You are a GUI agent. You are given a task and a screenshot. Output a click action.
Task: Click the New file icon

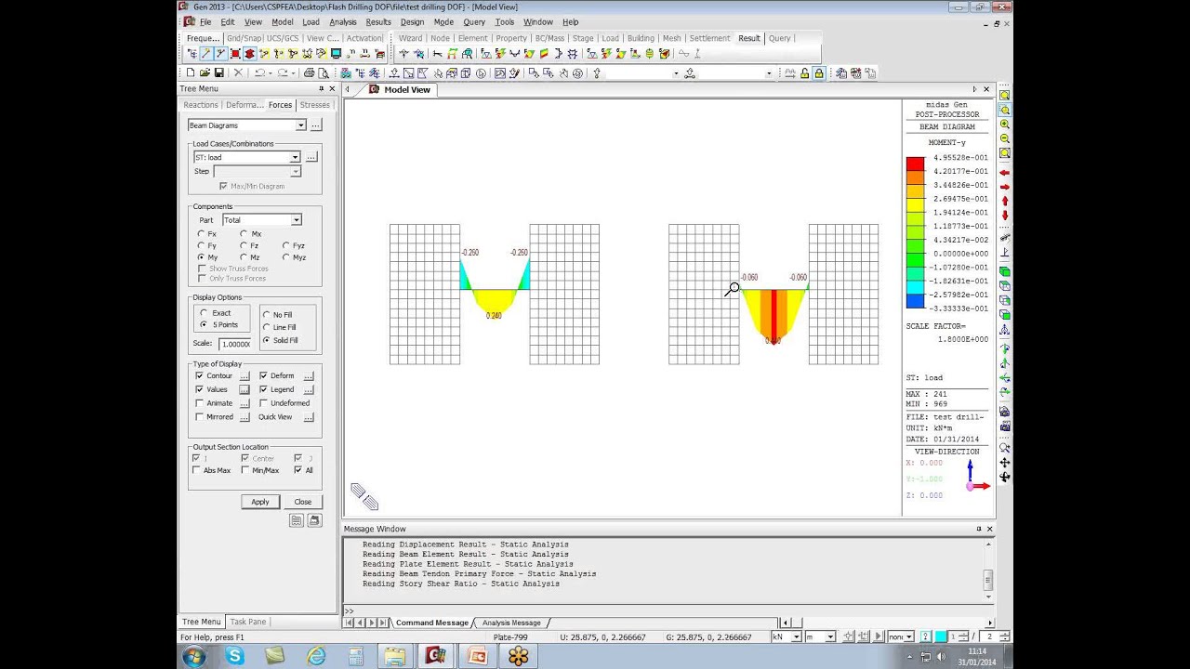pos(191,72)
